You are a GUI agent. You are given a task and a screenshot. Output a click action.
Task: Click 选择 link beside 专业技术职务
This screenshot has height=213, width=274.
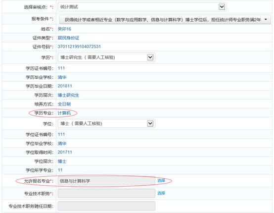click(161, 193)
